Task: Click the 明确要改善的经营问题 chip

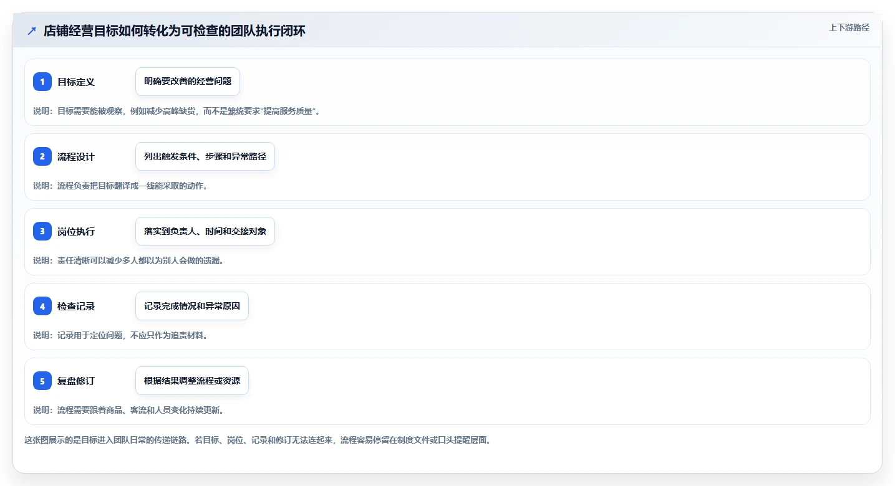Action: 188,82
